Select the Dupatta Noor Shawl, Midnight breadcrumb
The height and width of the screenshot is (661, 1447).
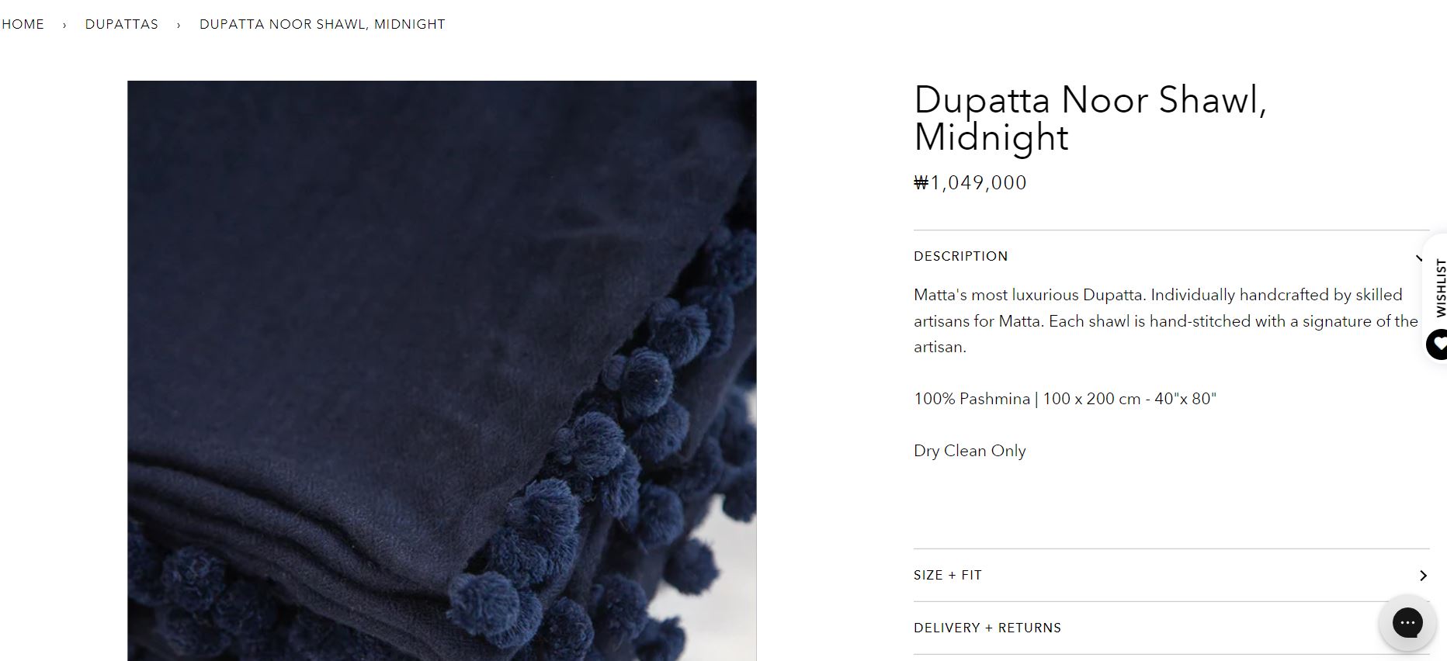(x=322, y=24)
